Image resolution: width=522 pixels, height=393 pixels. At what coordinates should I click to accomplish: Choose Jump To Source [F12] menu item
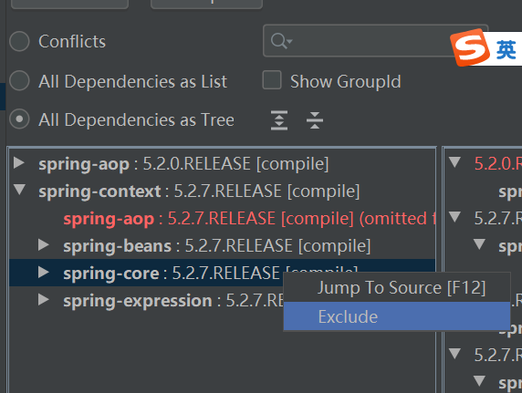point(397,287)
